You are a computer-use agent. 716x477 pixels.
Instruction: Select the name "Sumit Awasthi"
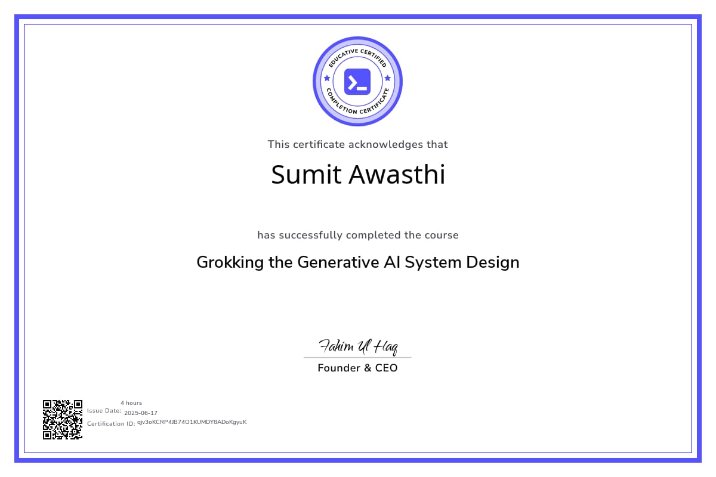click(x=358, y=174)
